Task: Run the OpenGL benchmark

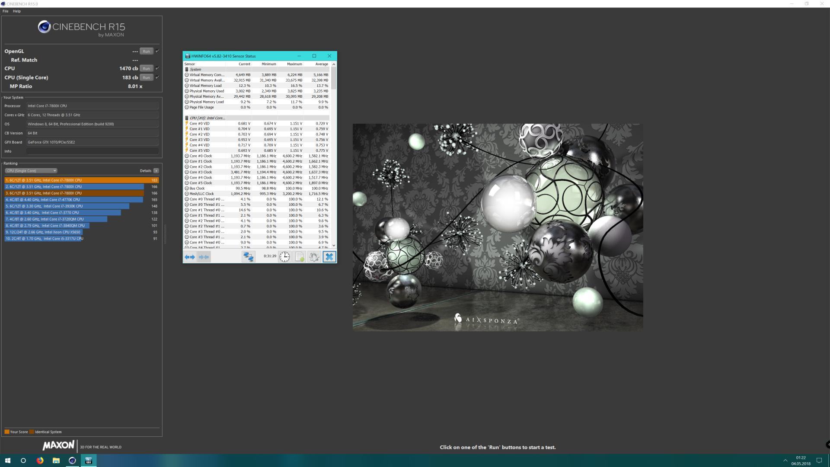Action: (146, 51)
